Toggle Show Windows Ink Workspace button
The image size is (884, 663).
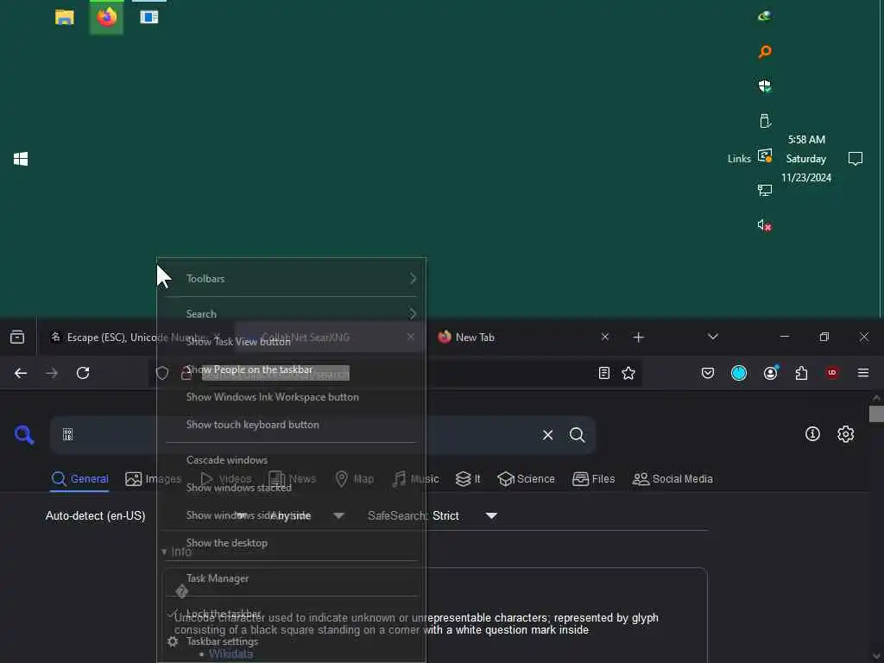(291, 397)
